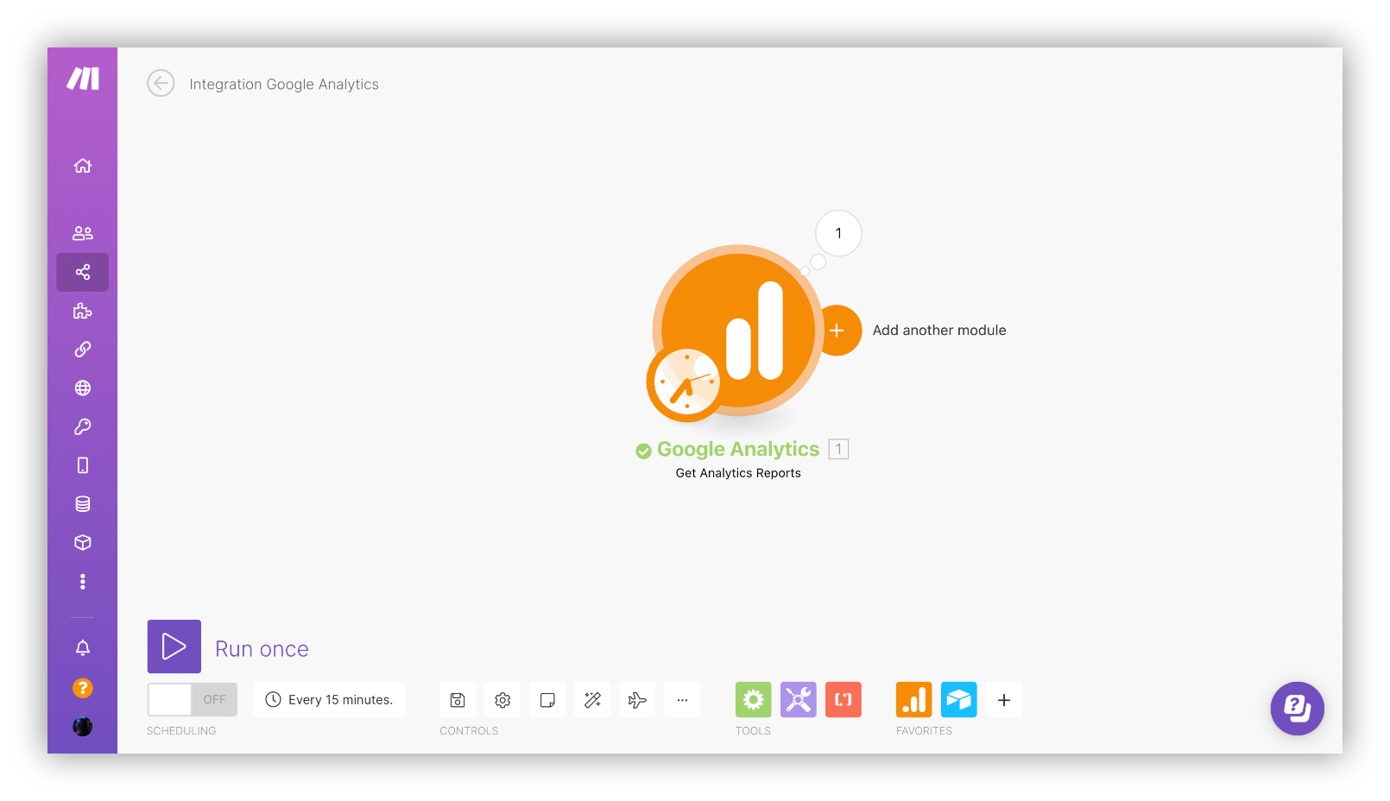Open the user profile avatar
The image size is (1390, 801).
pos(83,727)
